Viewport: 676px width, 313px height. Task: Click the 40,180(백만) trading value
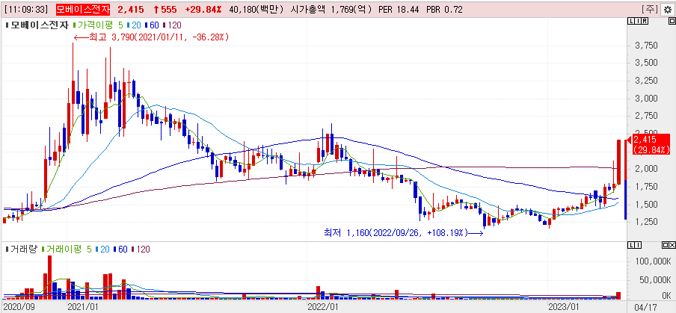pyautogui.click(x=254, y=10)
